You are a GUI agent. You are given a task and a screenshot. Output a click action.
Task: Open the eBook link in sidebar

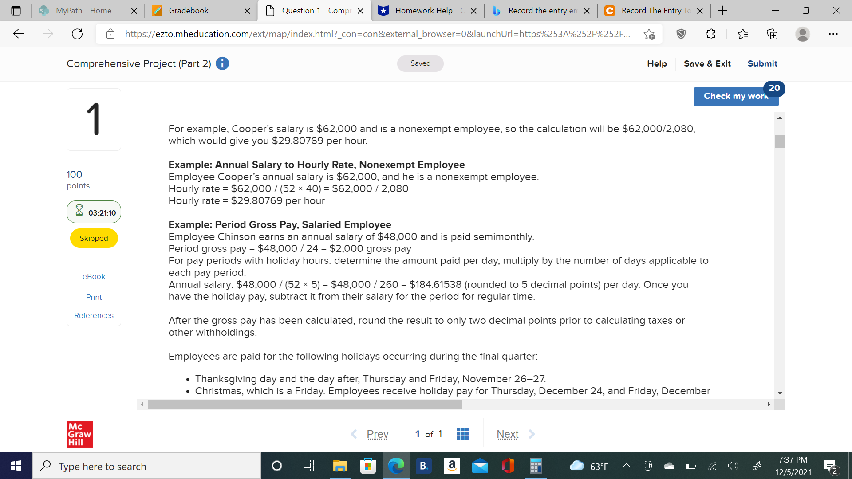pyautogui.click(x=94, y=276)
